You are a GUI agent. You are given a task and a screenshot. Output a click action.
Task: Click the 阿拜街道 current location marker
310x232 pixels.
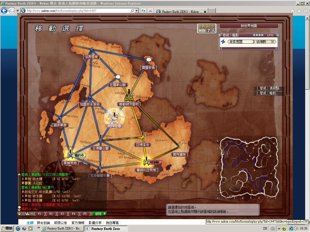pyautogui.click(x=114, y=118)
